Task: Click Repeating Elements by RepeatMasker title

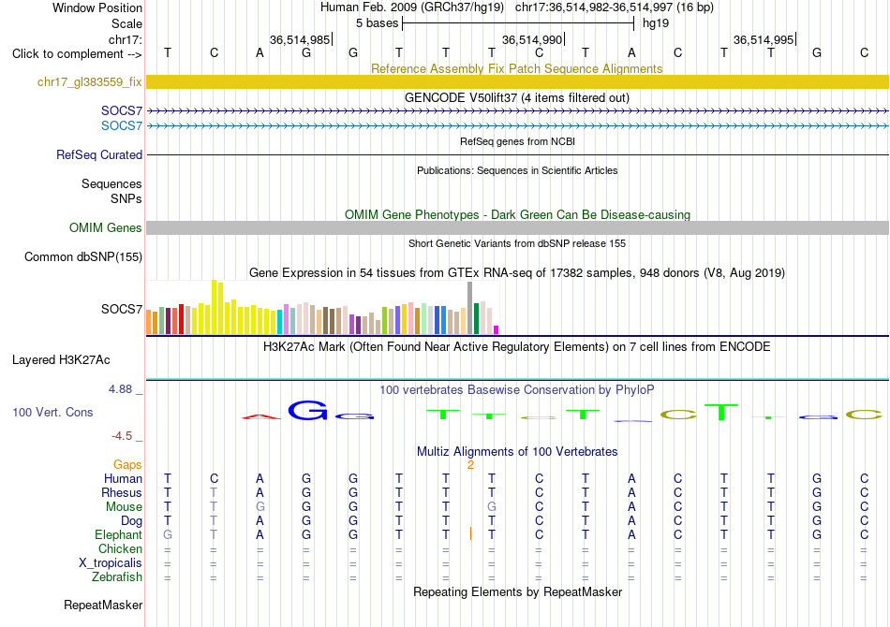Action: tap(517, 591)
